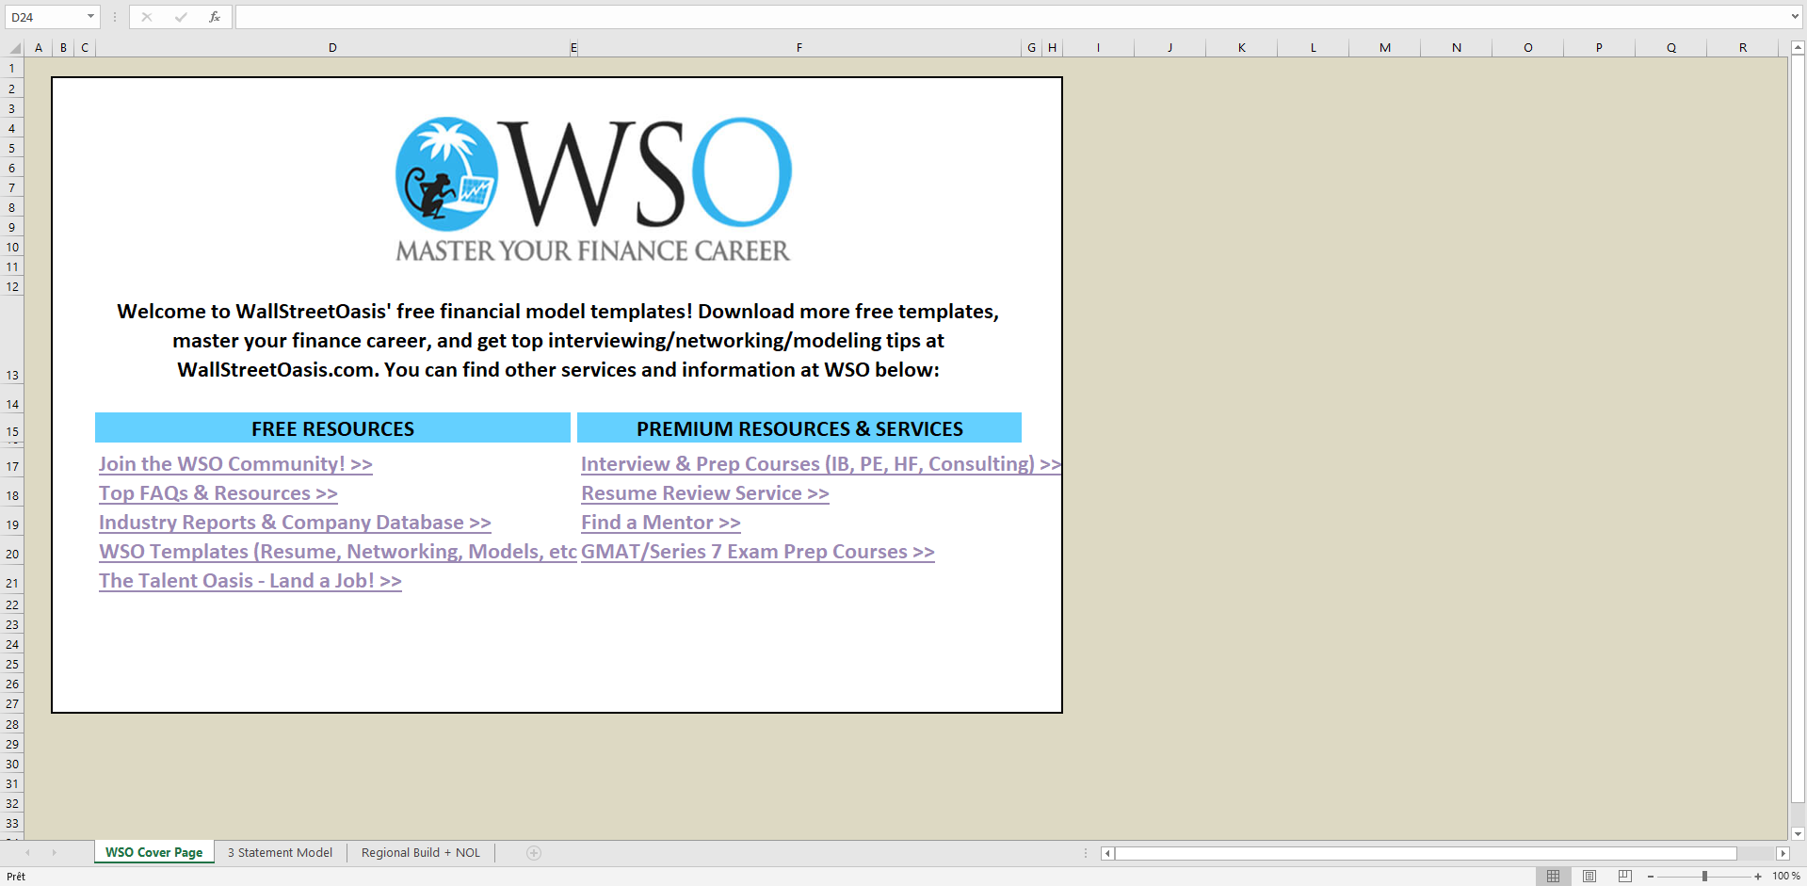This screenshot has height=886, width=1807.
Task: Click the WSO logo image
Action: 593,188
